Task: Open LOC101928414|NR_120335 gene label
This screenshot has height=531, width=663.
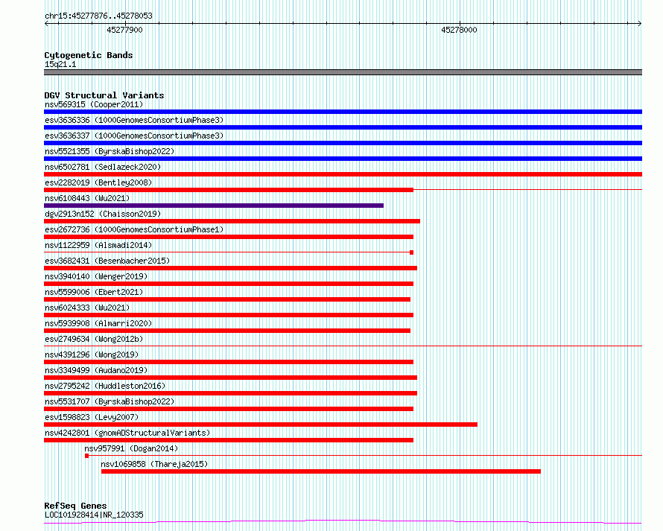Action: click(94, 515)
